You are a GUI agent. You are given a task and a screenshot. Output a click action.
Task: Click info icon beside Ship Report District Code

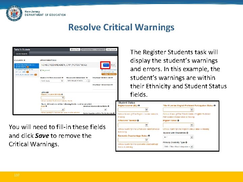click(112, 78)
